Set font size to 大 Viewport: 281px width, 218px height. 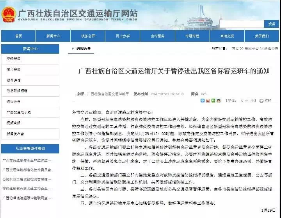242,101
